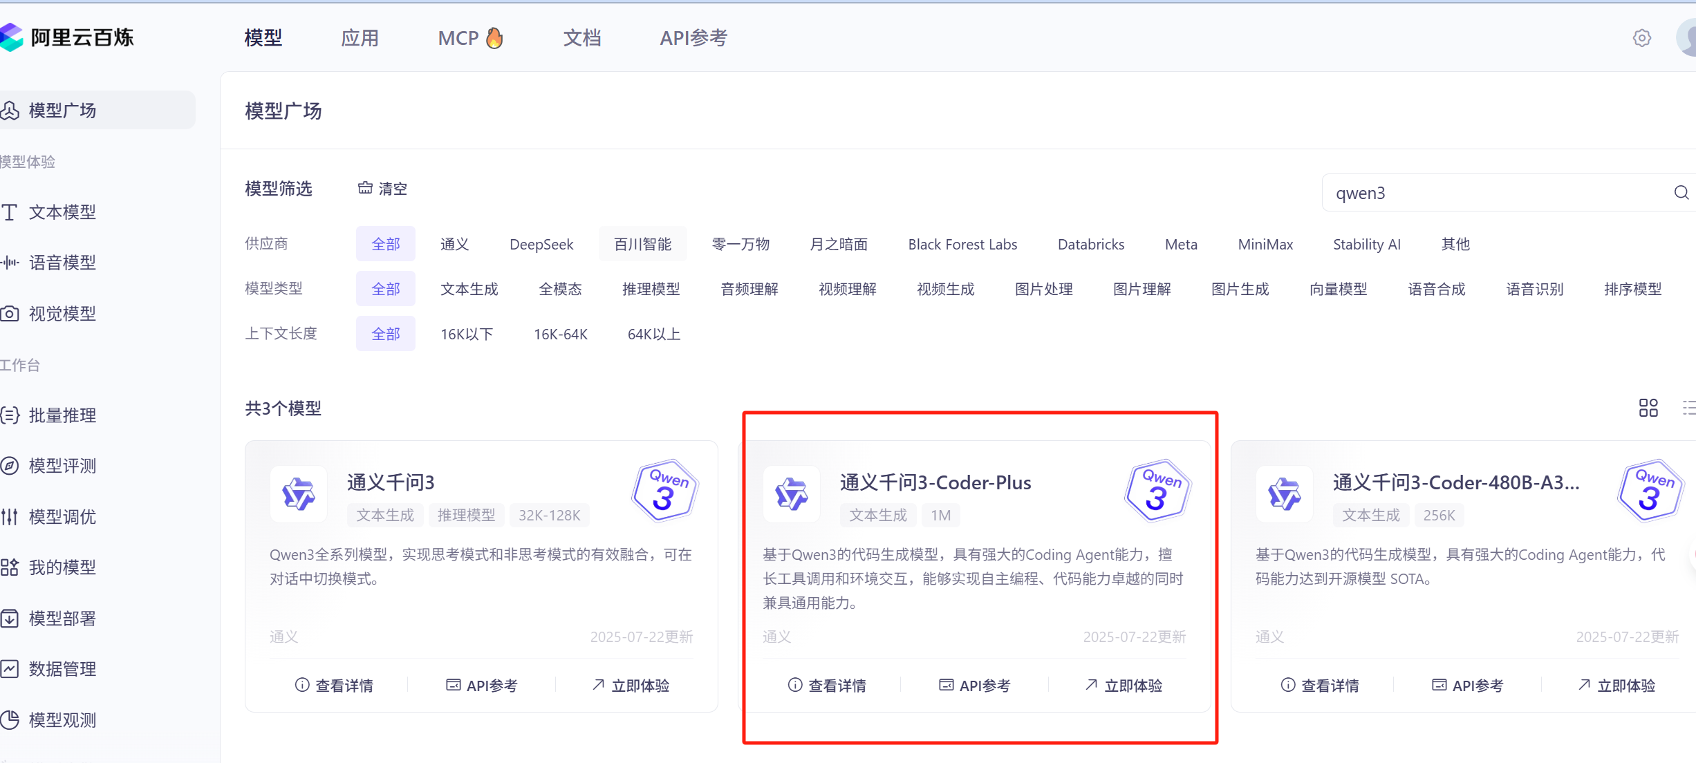This screenshot has width=1696, height=763.
Task: Select 64K以上 context length filter
Action: pos(653,334)
